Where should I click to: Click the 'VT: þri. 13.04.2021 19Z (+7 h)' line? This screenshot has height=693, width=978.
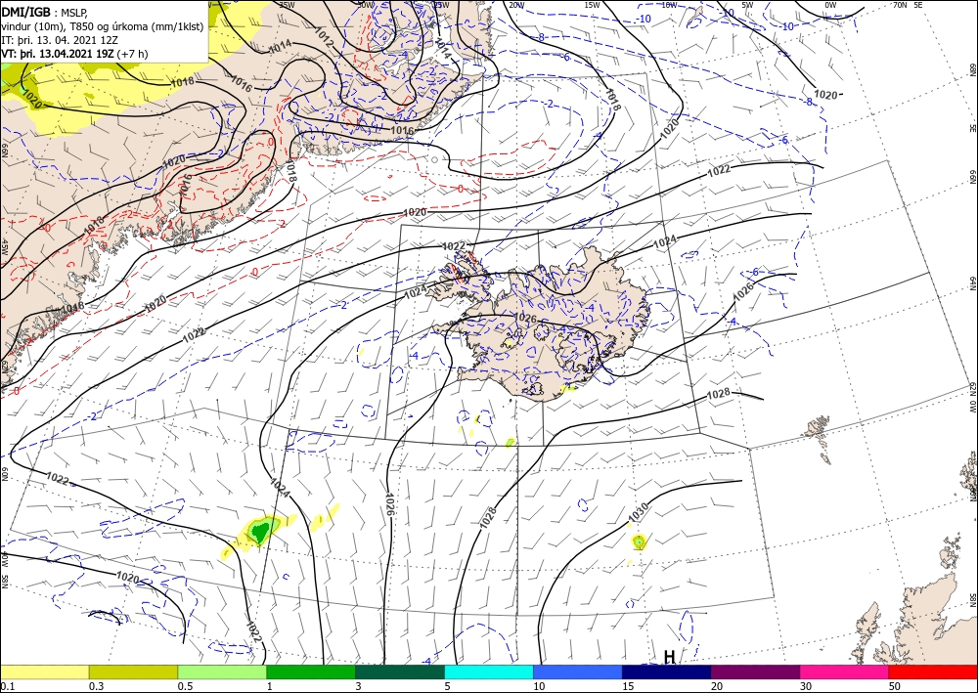coord(75,54)
